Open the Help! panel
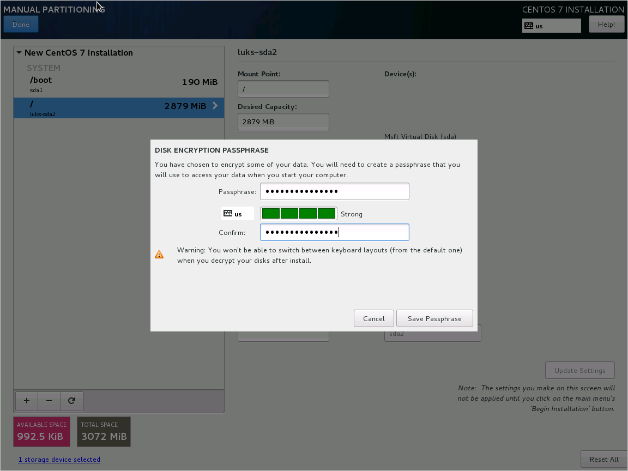This screenshot has height=471, width=628. (x=606, y=23)
